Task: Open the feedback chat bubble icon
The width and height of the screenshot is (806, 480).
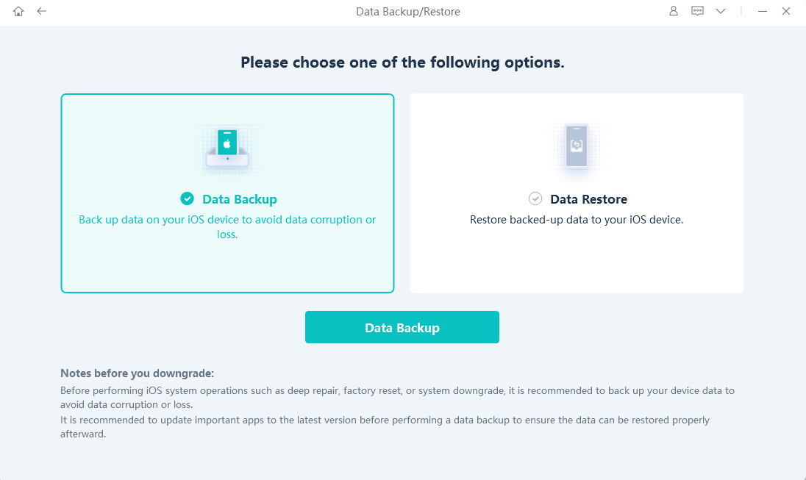Action: (697, 11)
